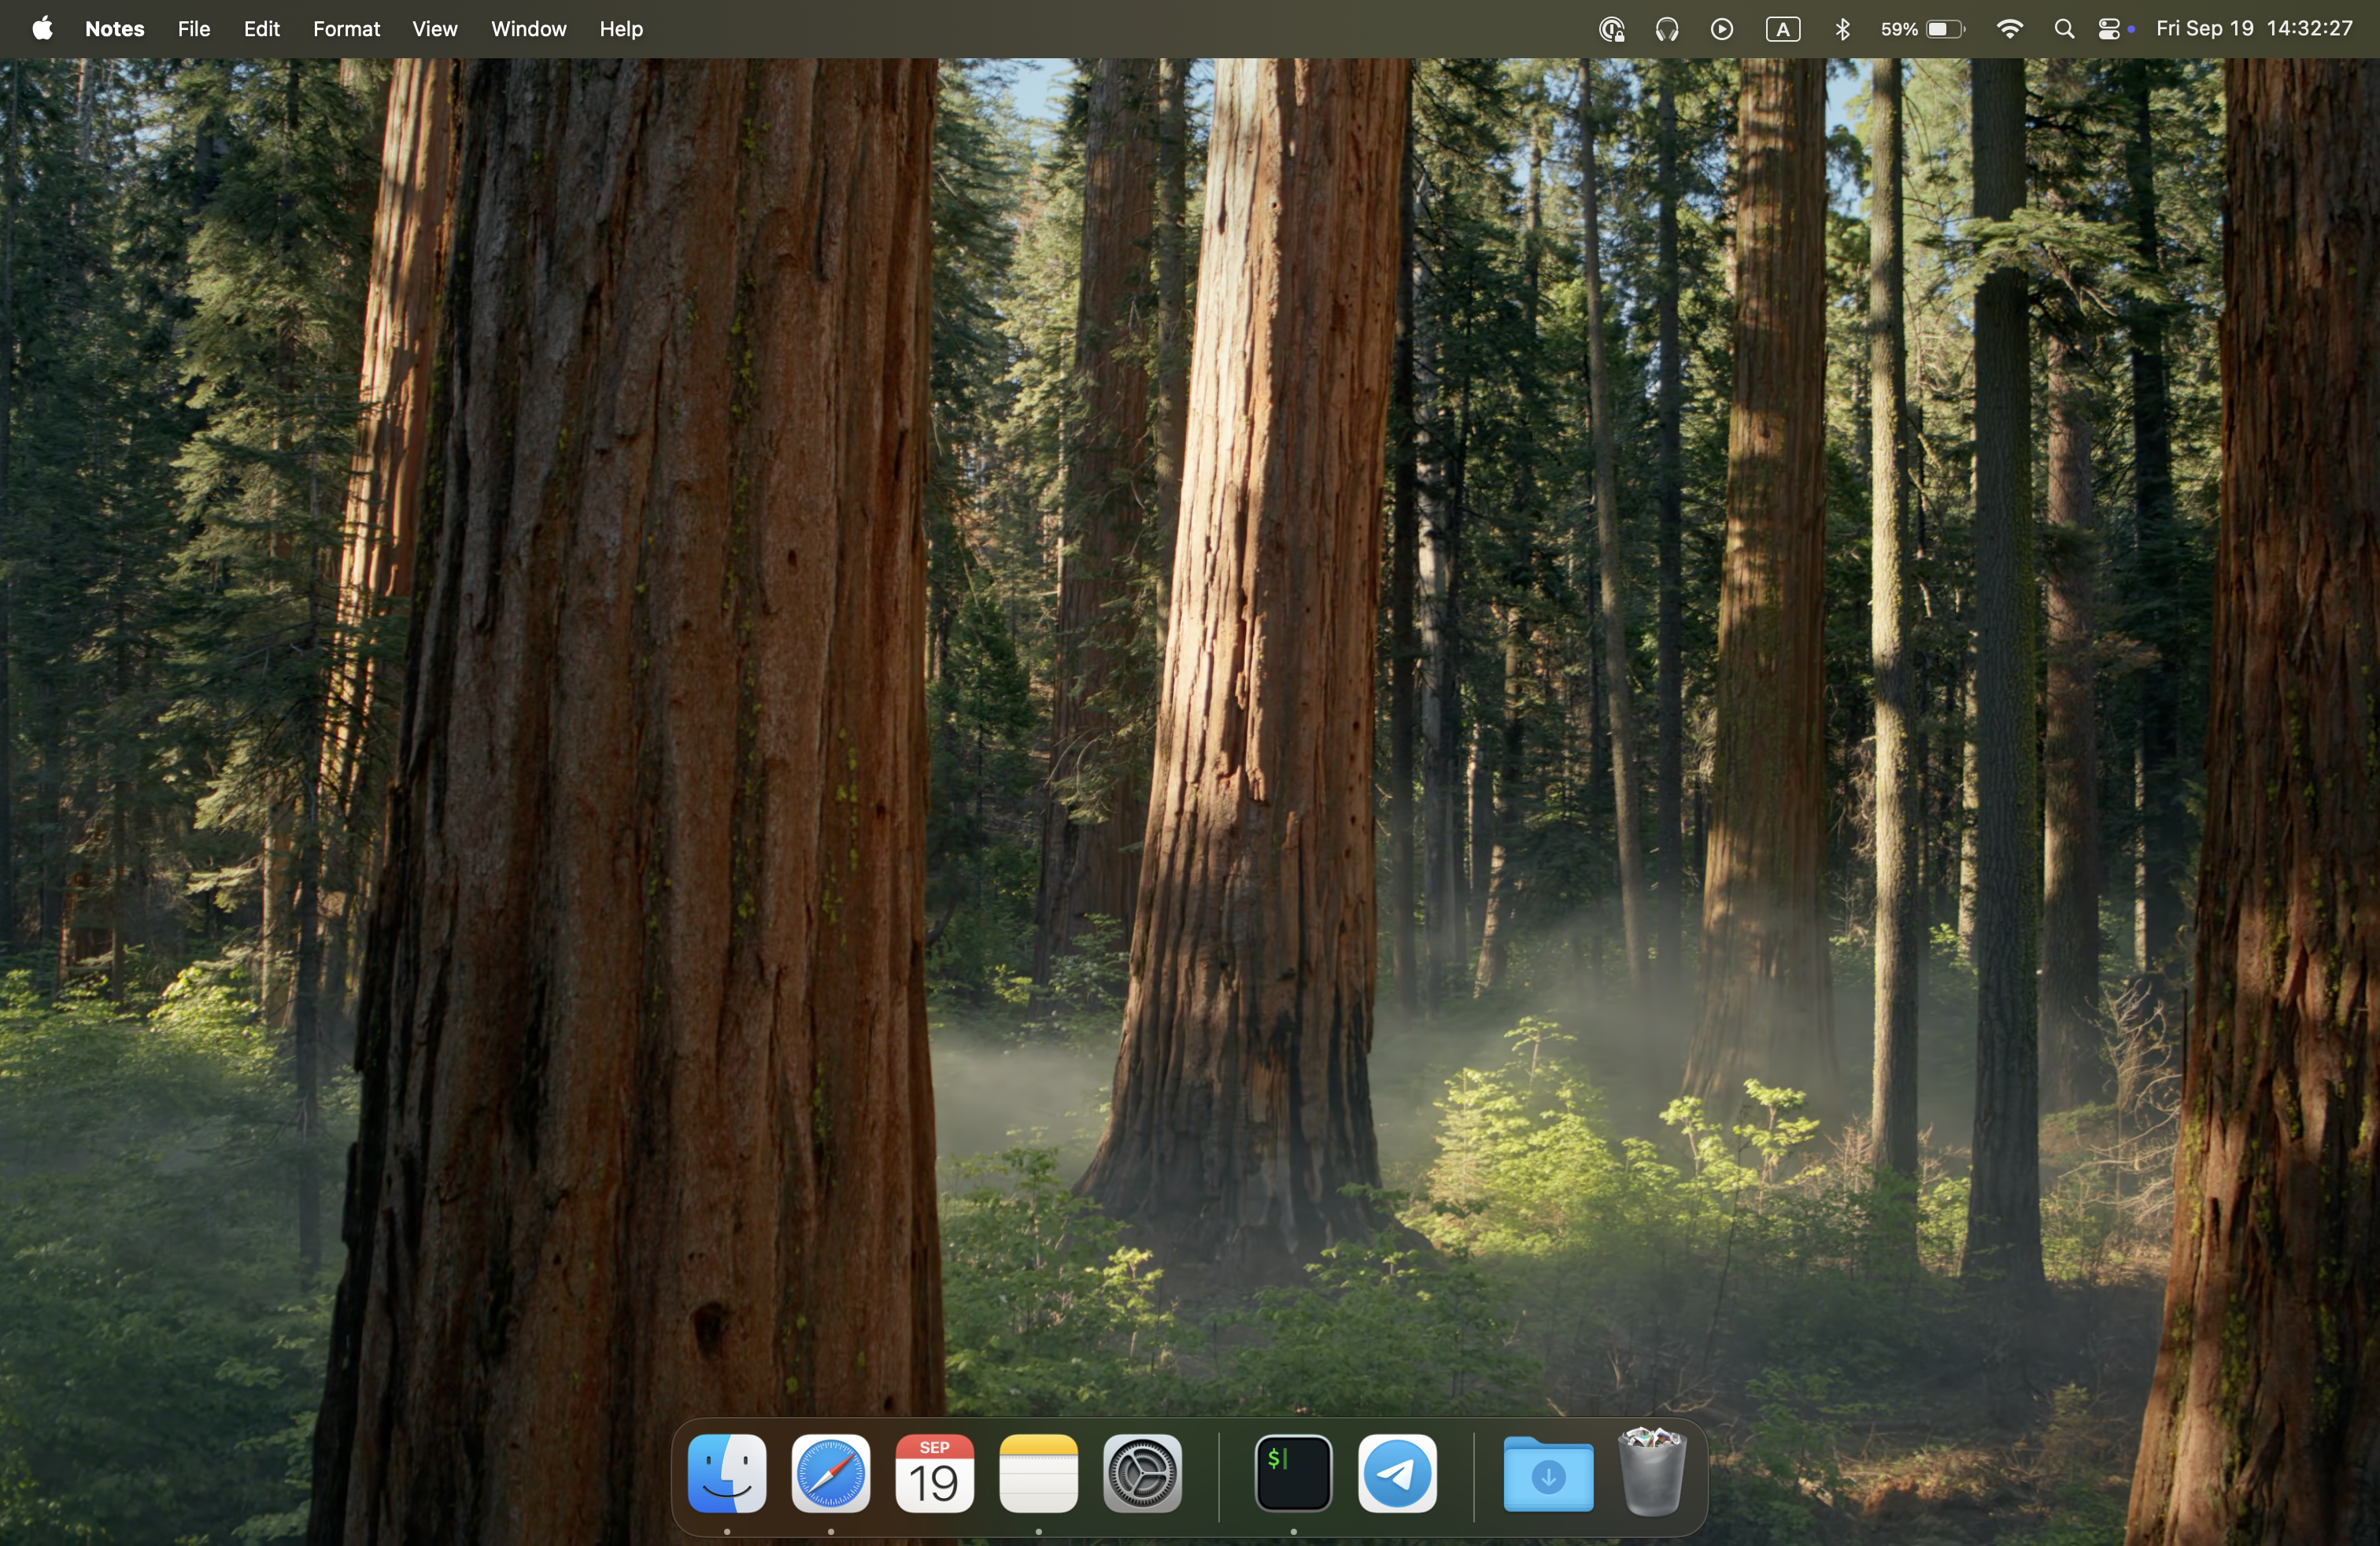Open the Window menu of Notes

pyautogui.click(x=528, y=29)
